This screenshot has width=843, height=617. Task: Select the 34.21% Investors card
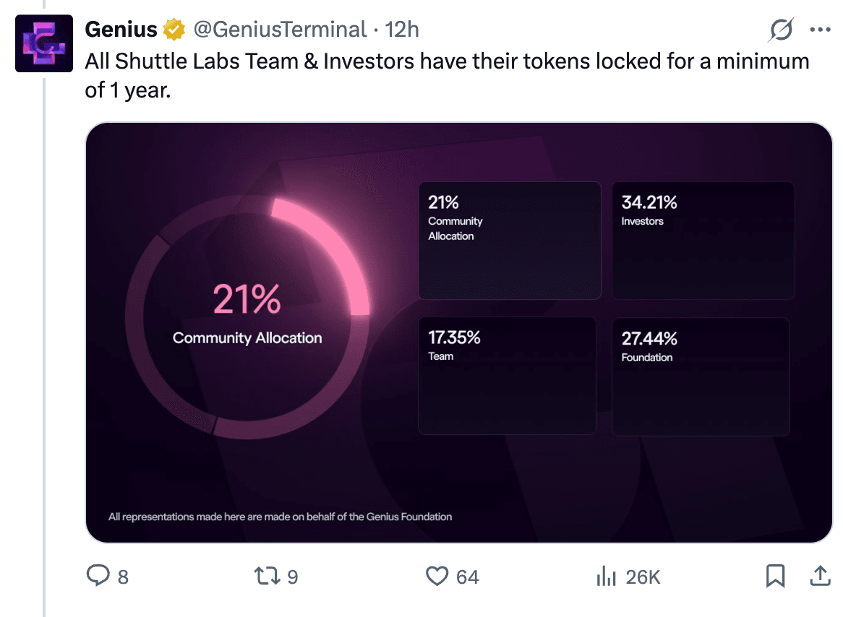[x=703, y=240]
